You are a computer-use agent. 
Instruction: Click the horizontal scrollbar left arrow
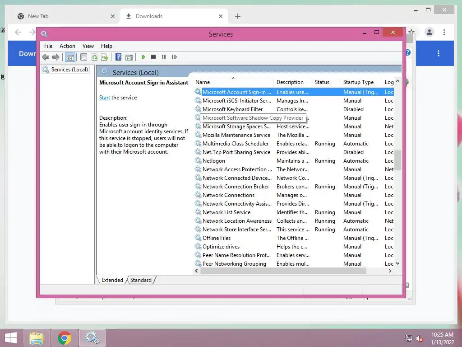197,271
